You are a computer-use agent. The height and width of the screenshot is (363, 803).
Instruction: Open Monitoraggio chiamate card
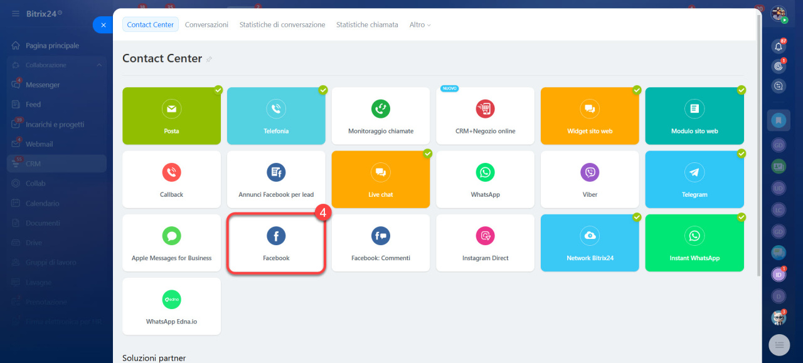[381, 116]
